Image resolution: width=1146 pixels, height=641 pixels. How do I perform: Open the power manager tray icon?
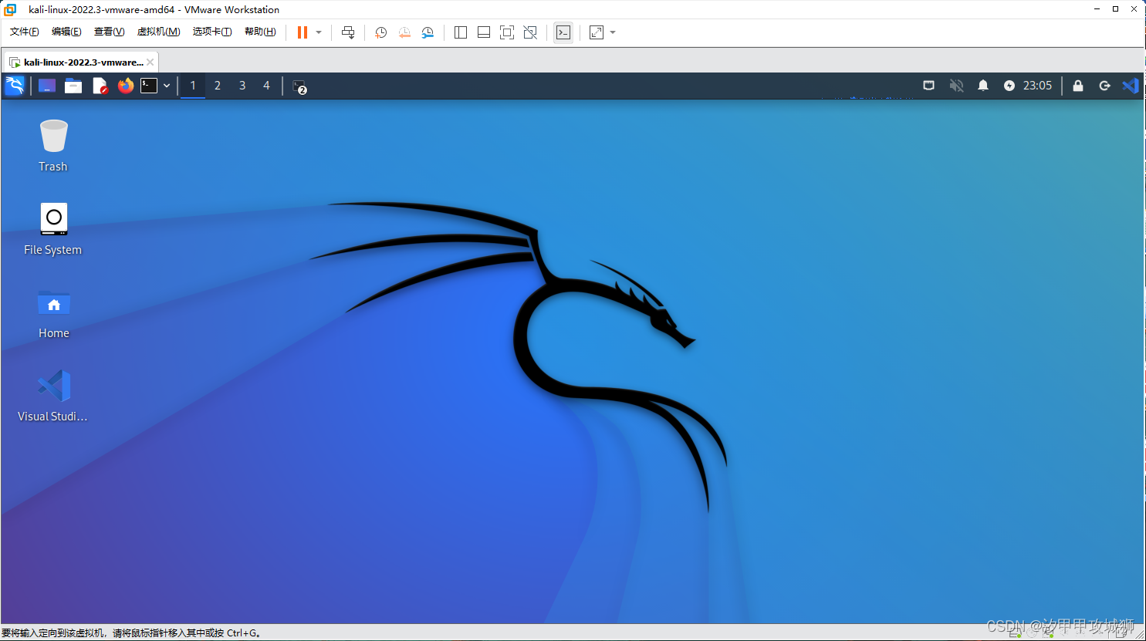1009,86
